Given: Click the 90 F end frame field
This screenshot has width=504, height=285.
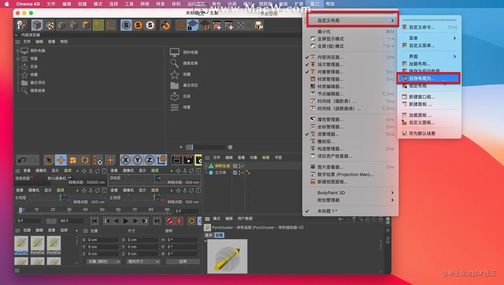Looking at the screenshot, I should [72, 221].
